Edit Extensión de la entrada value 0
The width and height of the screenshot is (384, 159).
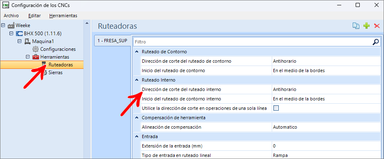(x=326, y=146)
